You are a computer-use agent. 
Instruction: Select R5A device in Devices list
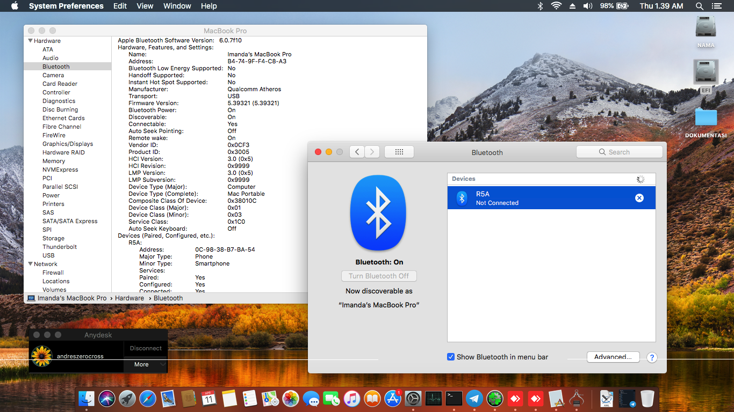click(551, 198)
